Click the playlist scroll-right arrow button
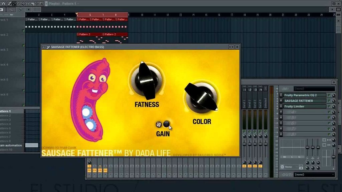Screen dimensions: 342x192 tap(332, 10)
